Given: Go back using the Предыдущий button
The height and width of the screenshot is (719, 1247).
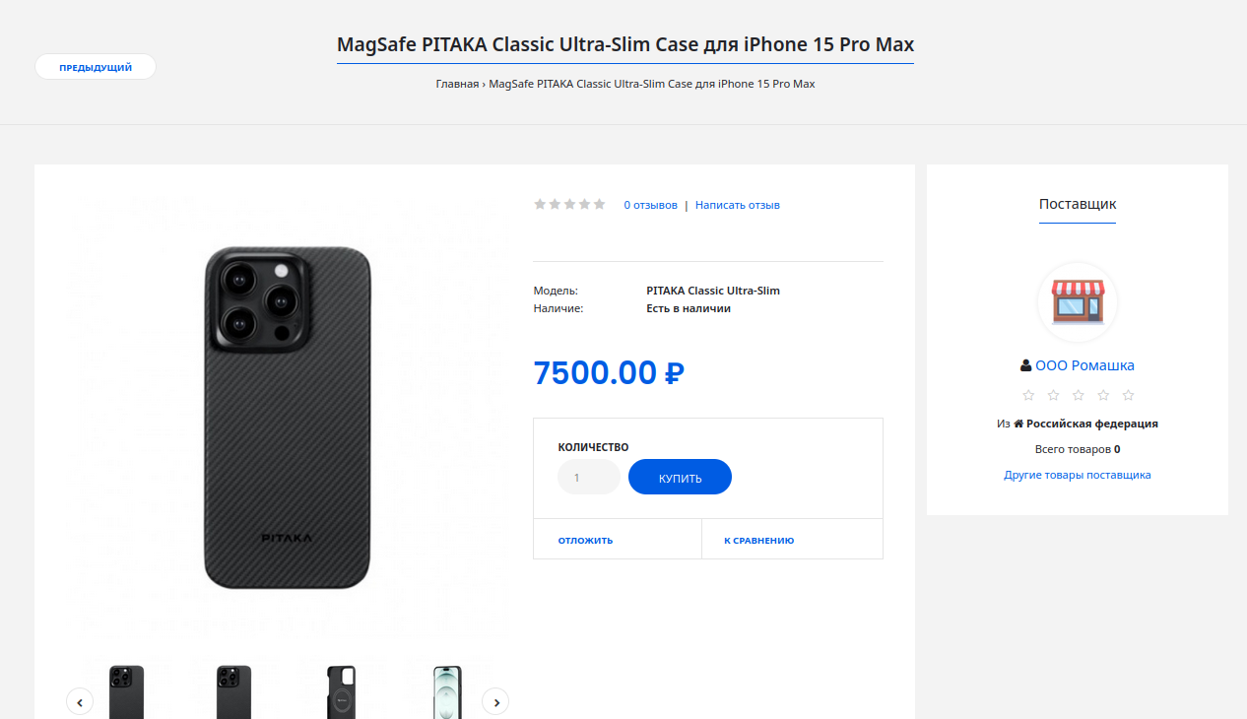Looking at the screenshot, I should (96, 67).
